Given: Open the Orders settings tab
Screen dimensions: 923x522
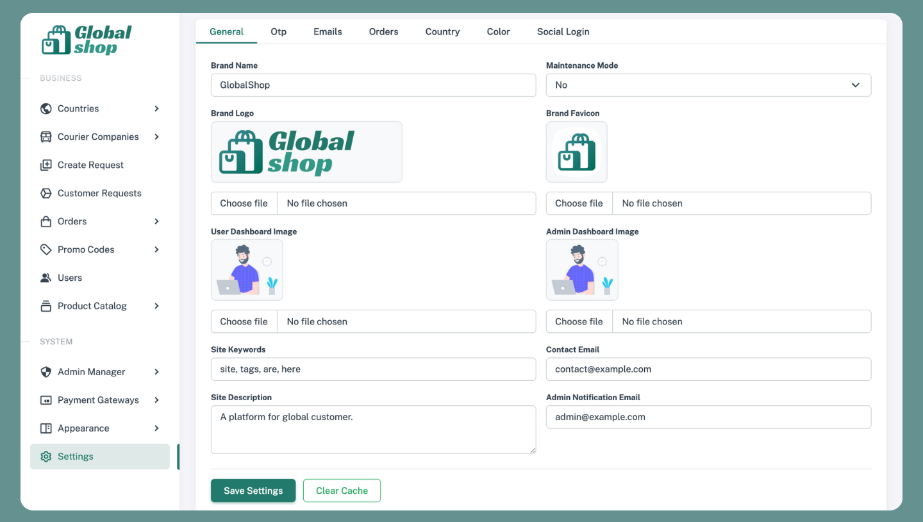Looking at the screenshot, I should coord(384,31).
